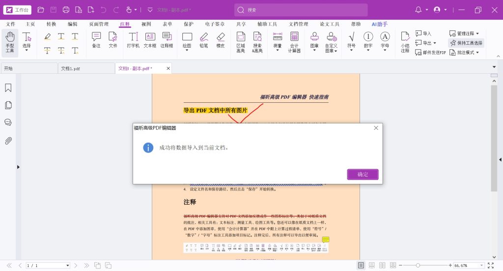The image size is (503, 271).
Task: Click the vertical scrollbar thumb
Action: point(494,138)
